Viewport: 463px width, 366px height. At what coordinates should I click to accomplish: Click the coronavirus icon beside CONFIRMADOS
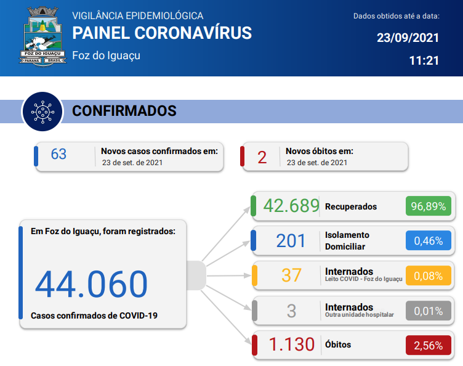[42, 112]
